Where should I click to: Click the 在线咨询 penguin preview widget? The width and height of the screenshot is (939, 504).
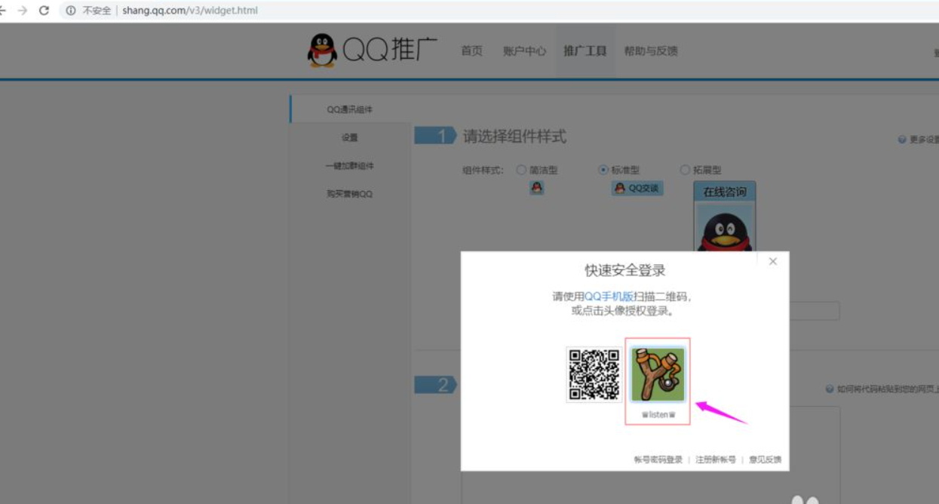pos(725,216)
